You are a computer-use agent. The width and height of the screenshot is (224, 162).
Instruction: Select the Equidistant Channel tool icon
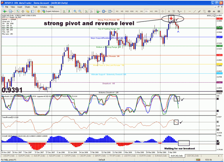tap(199, 11)
